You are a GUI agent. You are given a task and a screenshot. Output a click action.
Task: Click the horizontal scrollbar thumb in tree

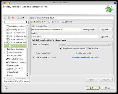(x=11, y=78)
